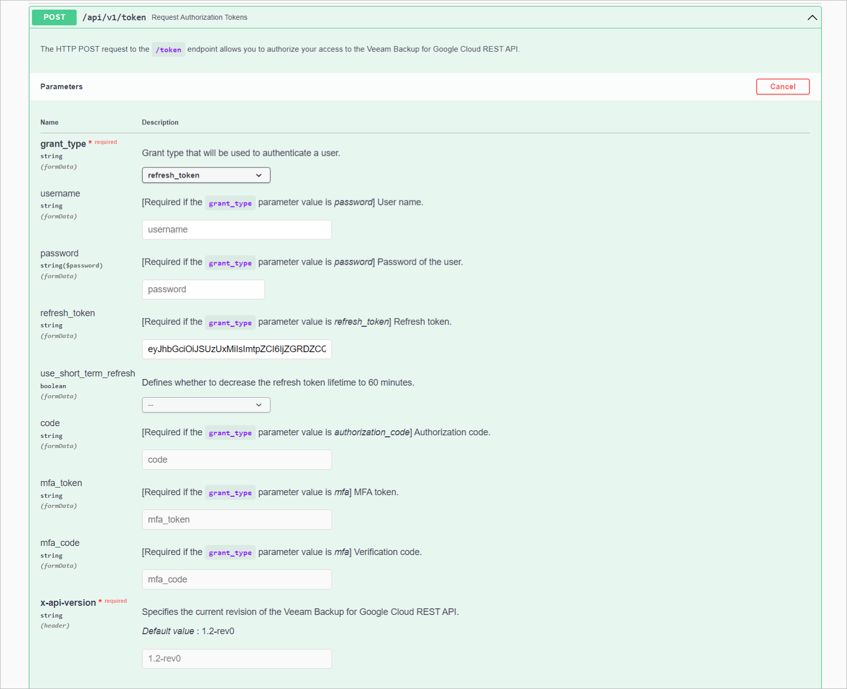Click the mfa_code input field
The image size is (847, 689).
click(x=237, y=579)
